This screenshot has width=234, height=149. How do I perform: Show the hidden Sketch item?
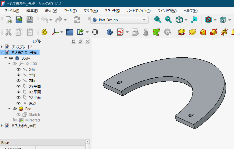(x=18, y=114)
